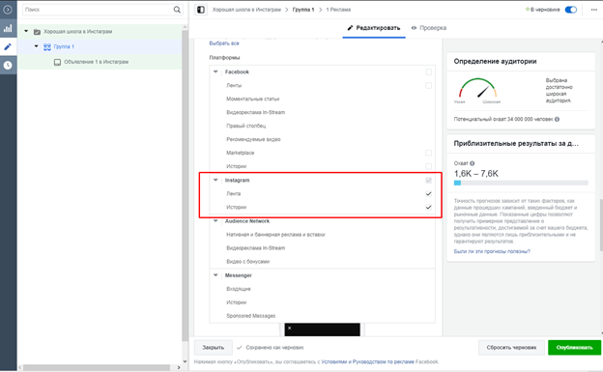Collapse the Instagram placements section
Image resolution: width=603 pixels, height=372 pixels.
tap(215, 180)
